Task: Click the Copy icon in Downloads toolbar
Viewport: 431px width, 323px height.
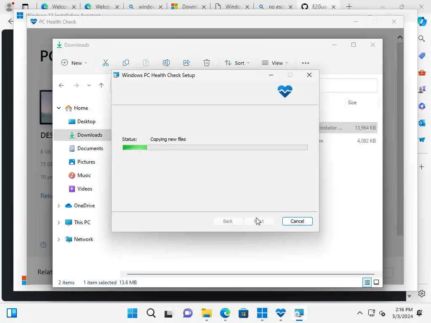Action: click(x=125, y=63)
